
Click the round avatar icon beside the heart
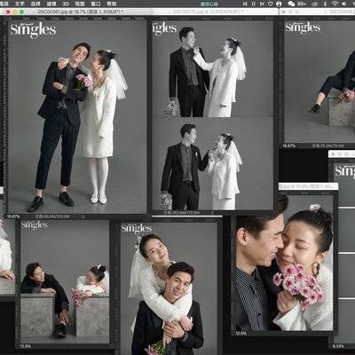279,4
